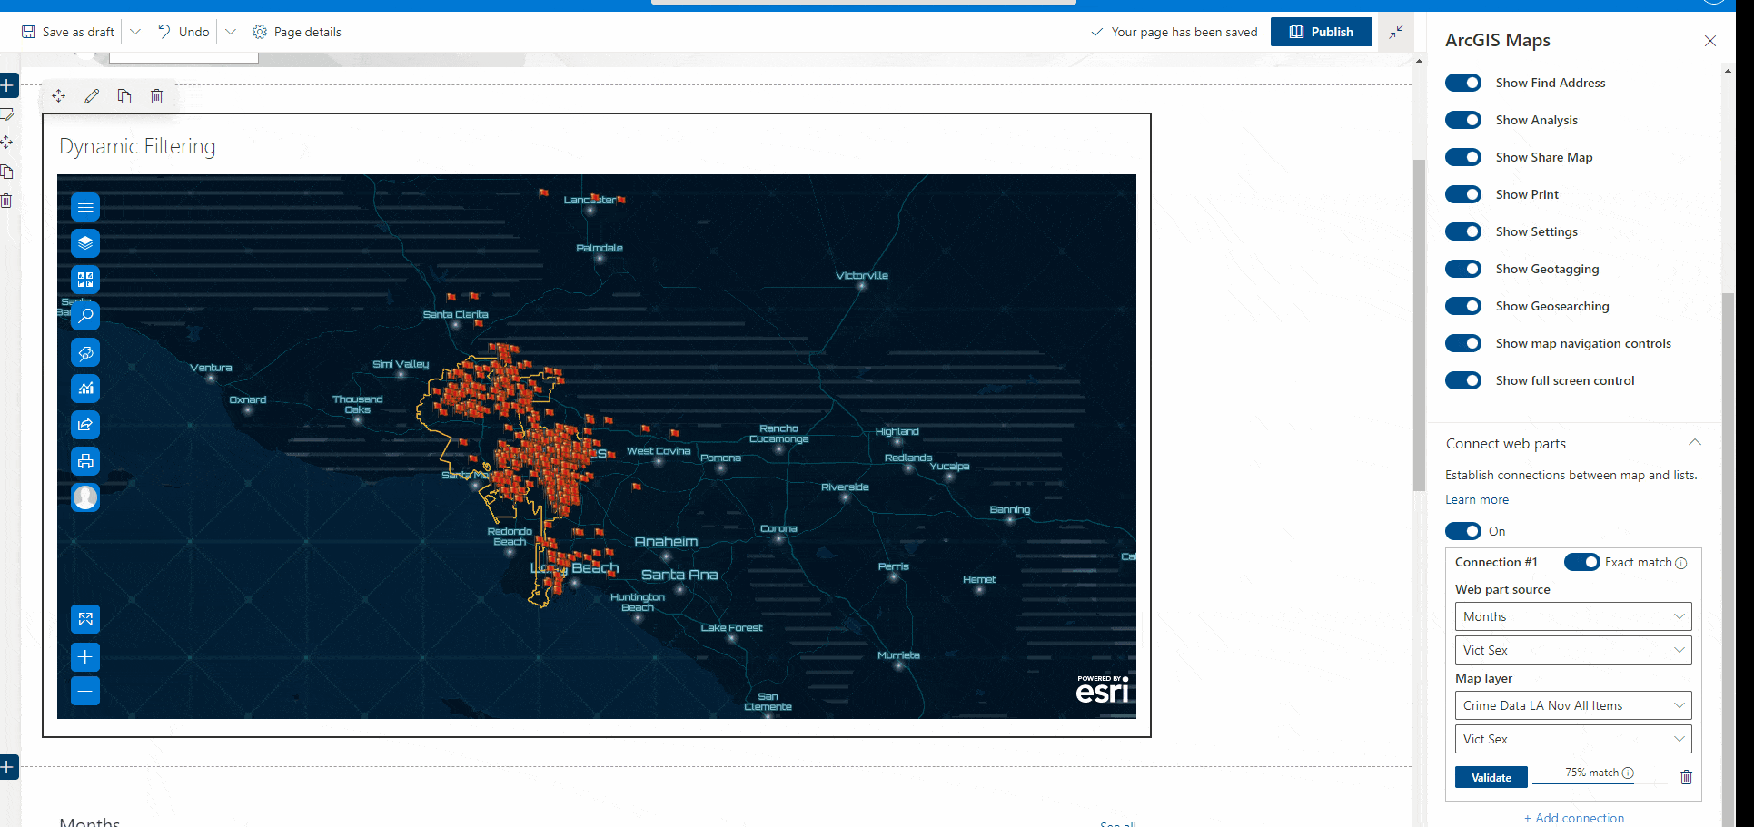Click the Undo button
This screenshot has width=1754, height=827.
click(183, 32)
